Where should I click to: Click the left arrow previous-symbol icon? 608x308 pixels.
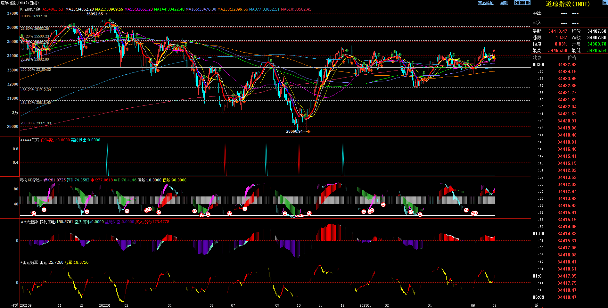click(517, 3)
